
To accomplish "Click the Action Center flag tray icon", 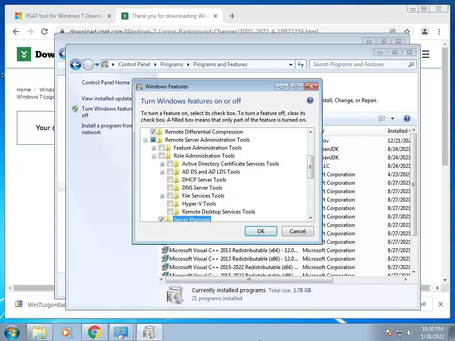I will pos(389,333).
